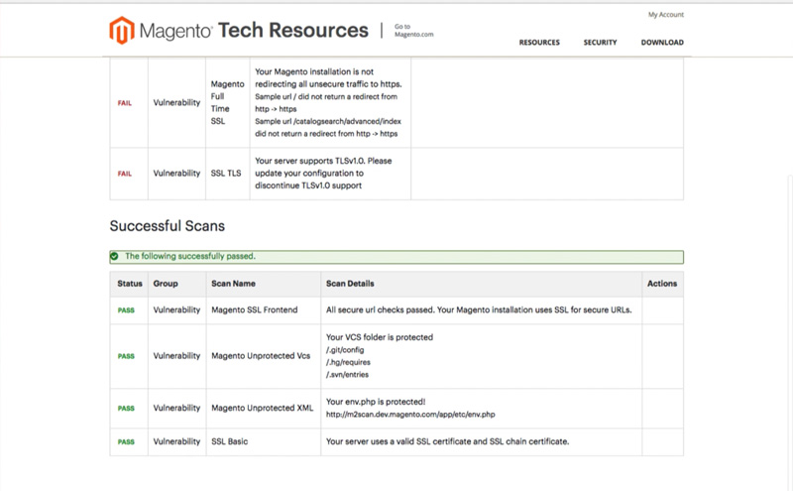Viewport: 793px width, 491px height.
Task: Click the Successful Scans heading
Action: 167,226
